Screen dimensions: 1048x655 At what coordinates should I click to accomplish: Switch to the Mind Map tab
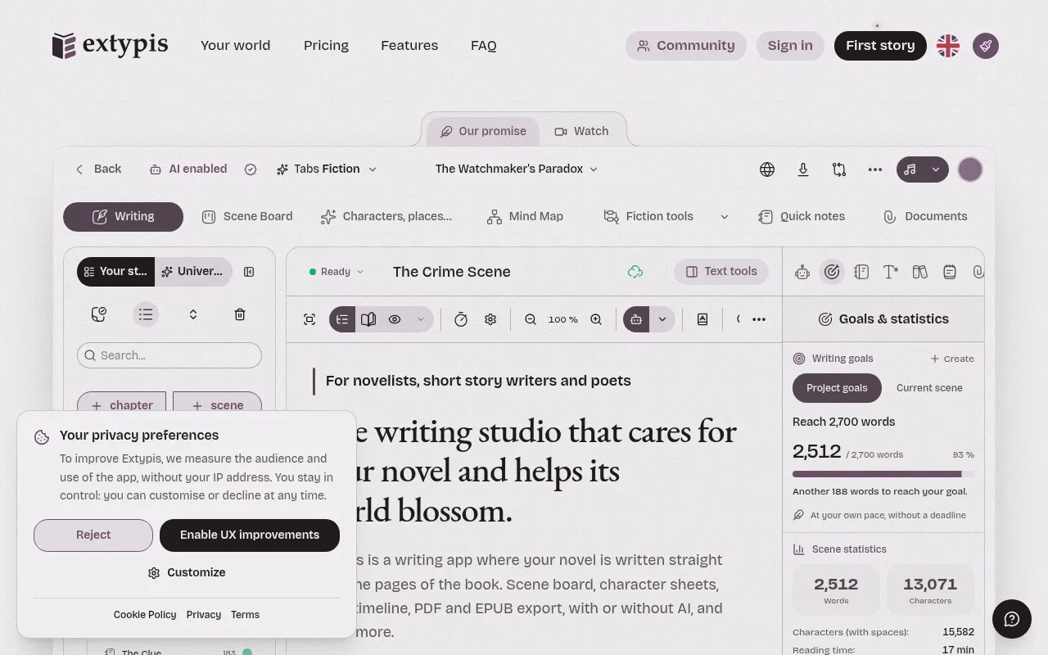point(525,217)
